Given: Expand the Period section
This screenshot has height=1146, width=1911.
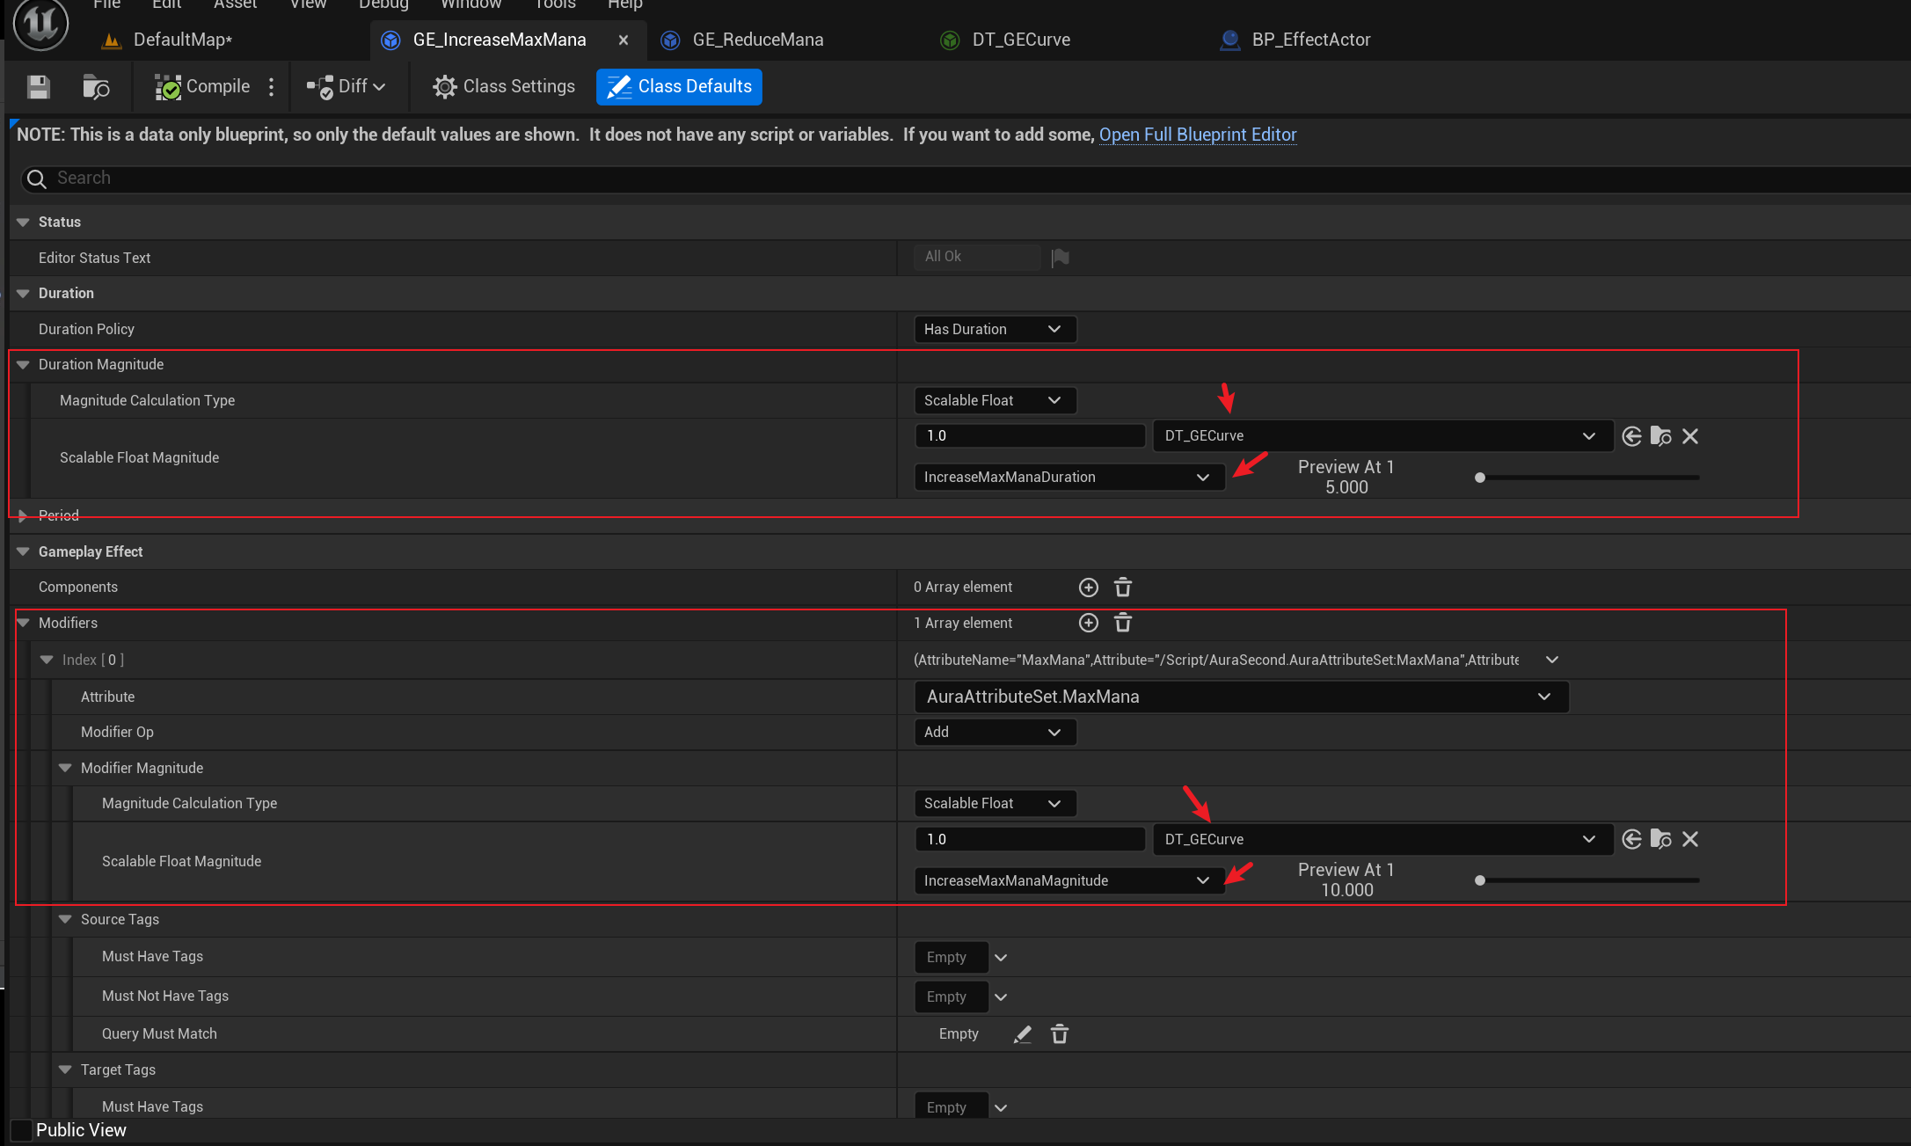Looking at the screenshot, I should pyautogui.click(x=23, y=516).
